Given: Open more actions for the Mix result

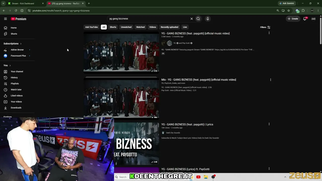Looking at the screenshot, I should click(270, 80).
